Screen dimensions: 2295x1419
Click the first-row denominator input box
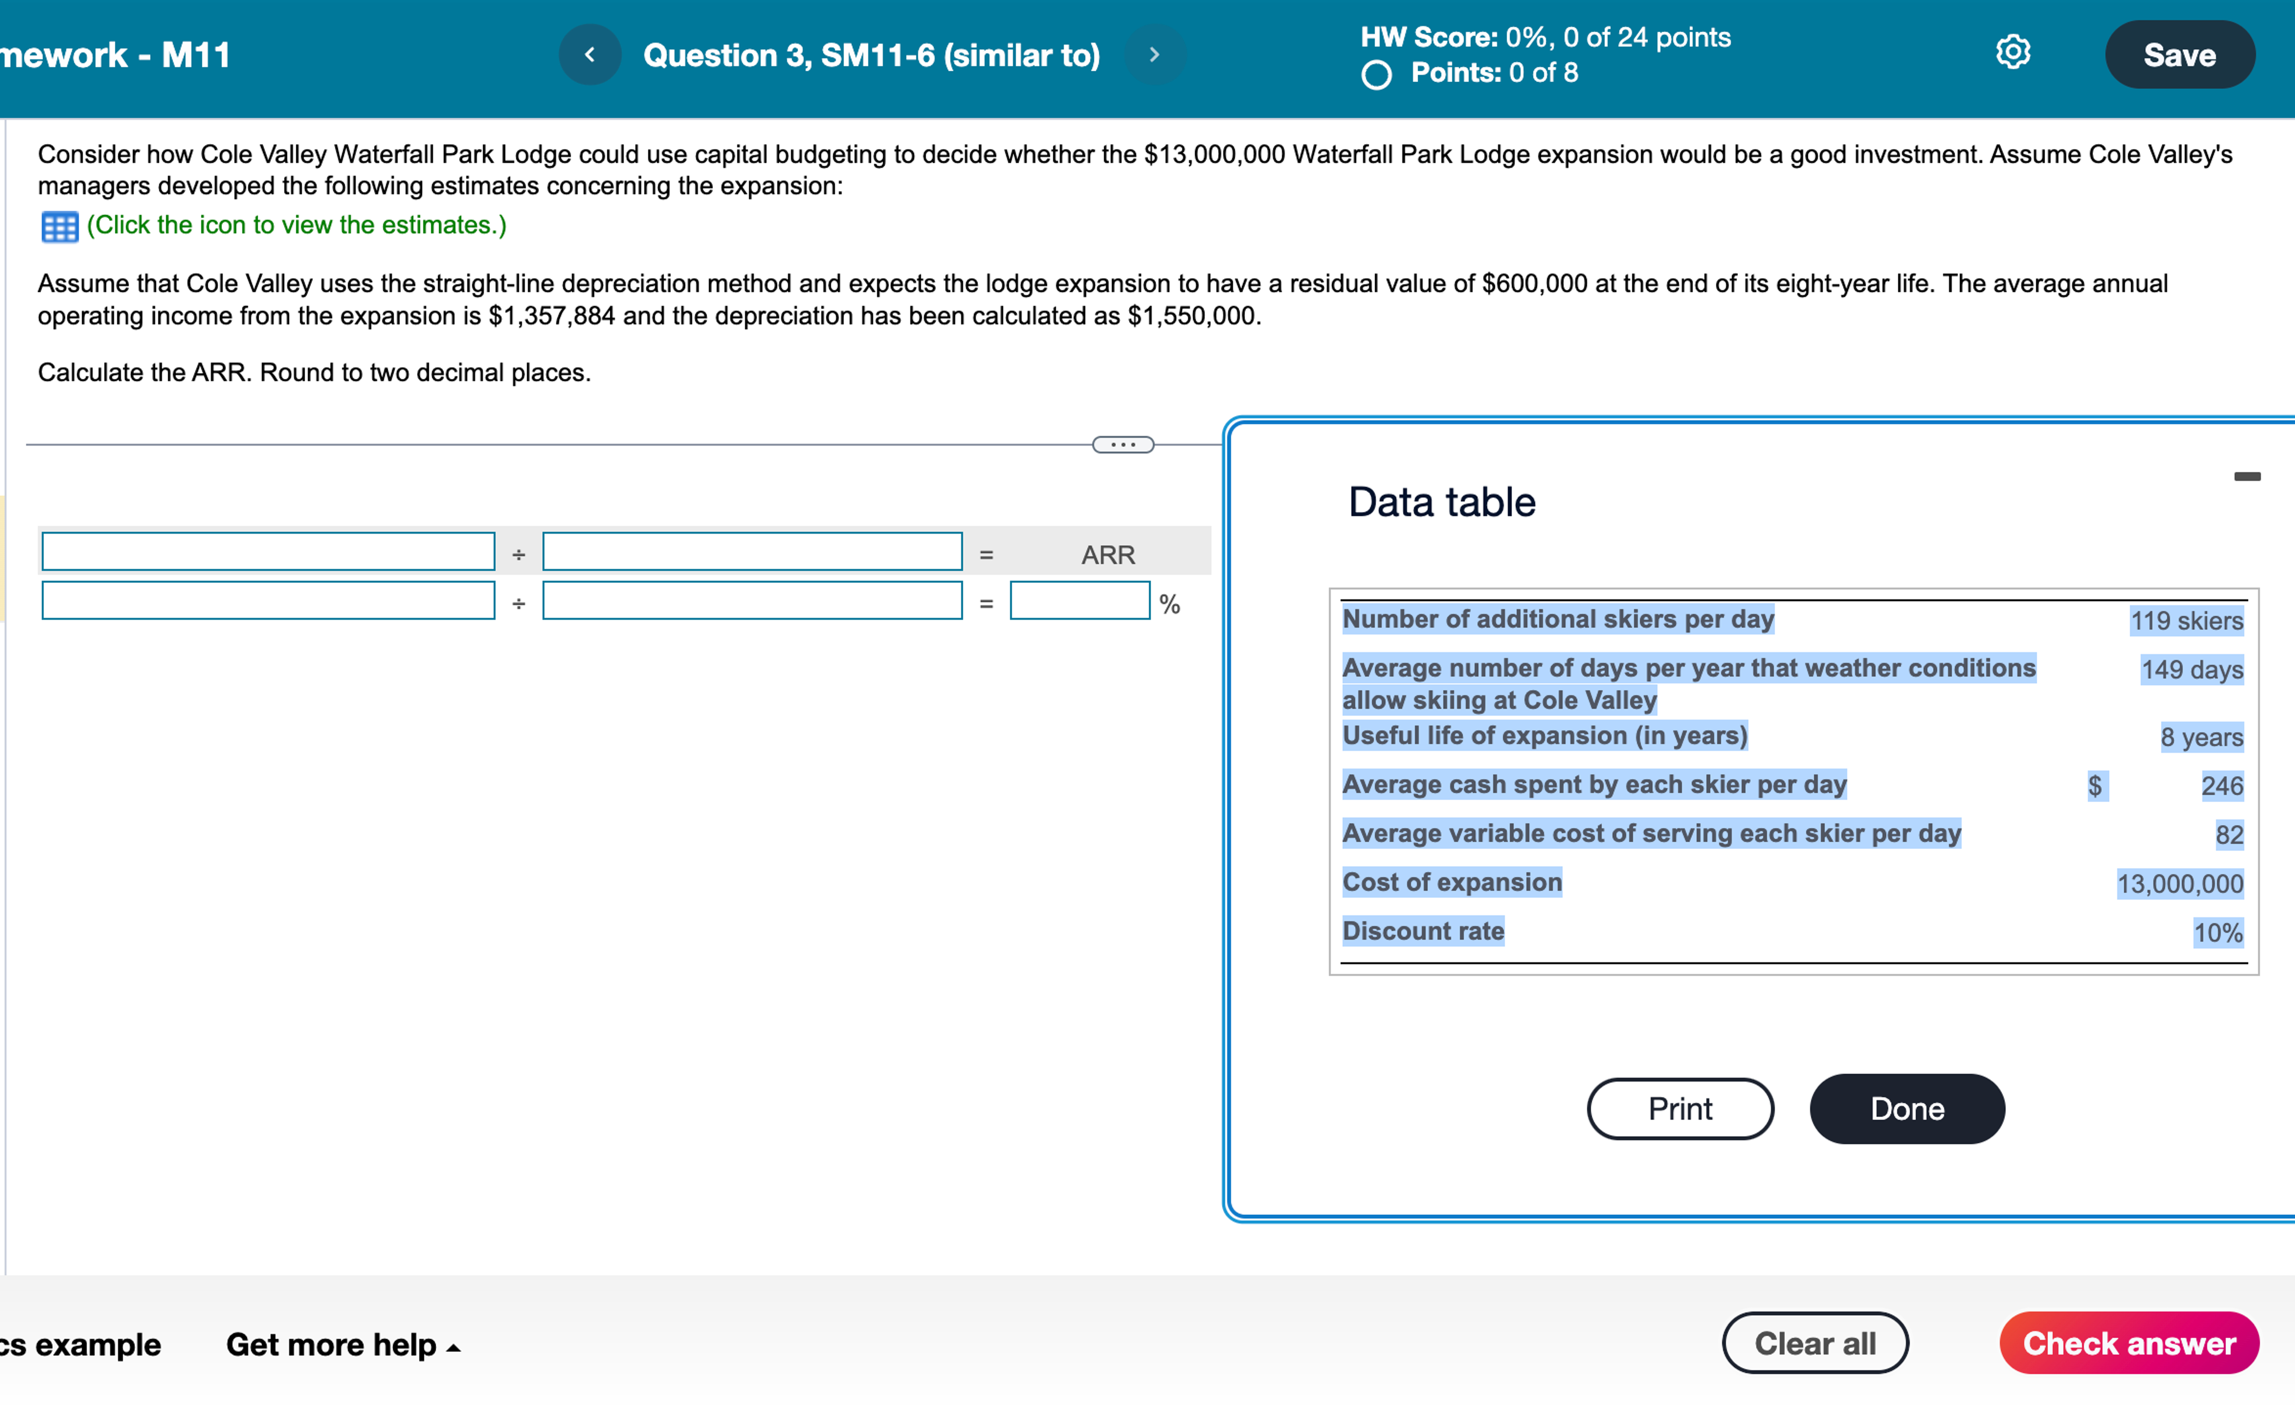[753, 553]
